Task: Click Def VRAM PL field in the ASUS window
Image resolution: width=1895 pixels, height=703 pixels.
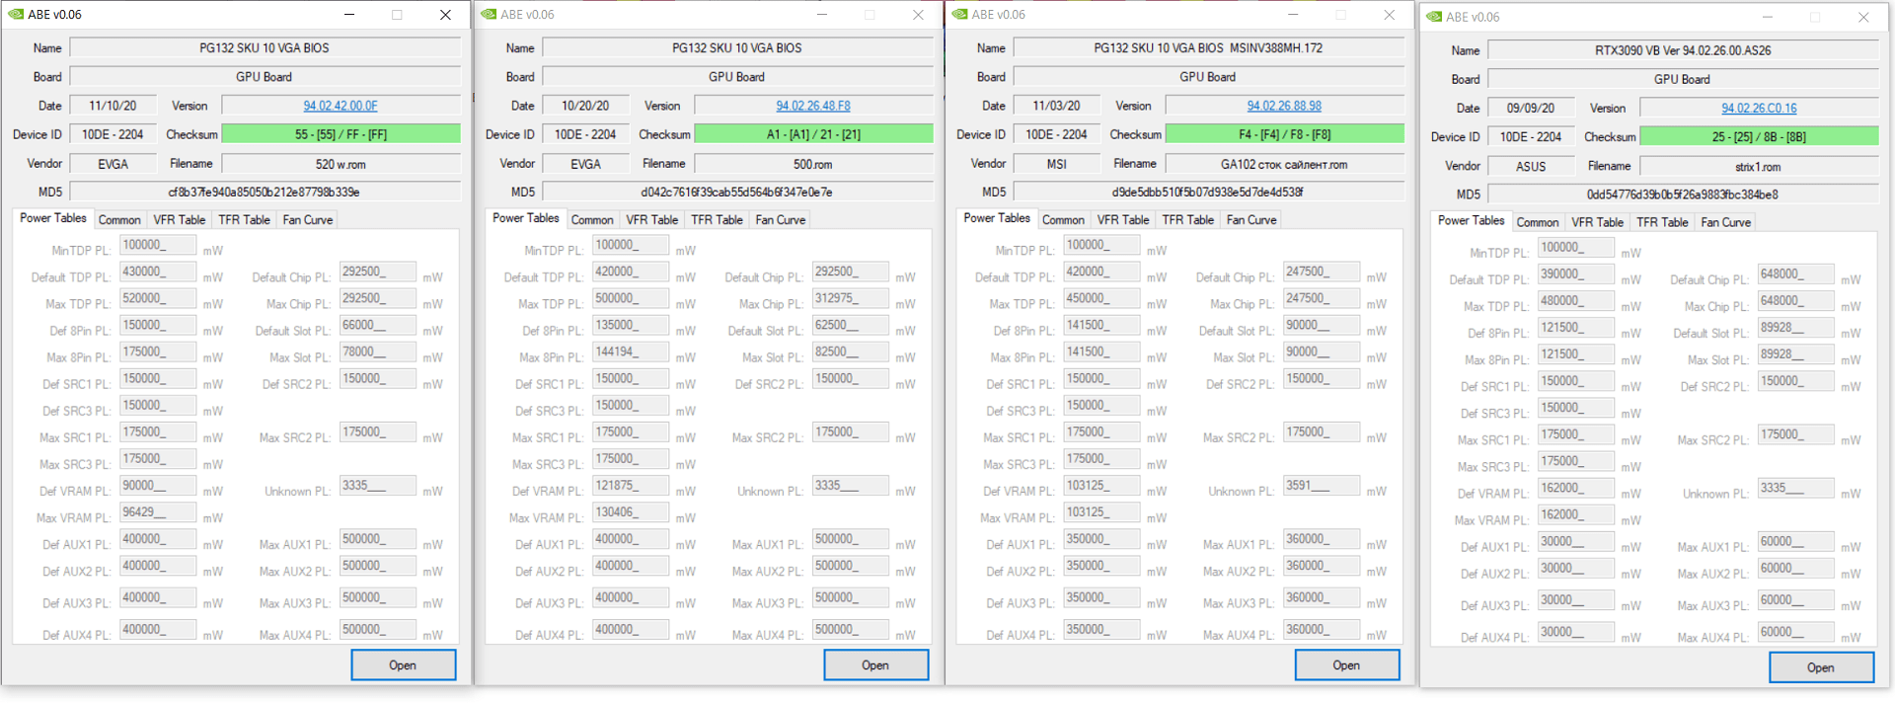Action: [x=1576, y=489]
